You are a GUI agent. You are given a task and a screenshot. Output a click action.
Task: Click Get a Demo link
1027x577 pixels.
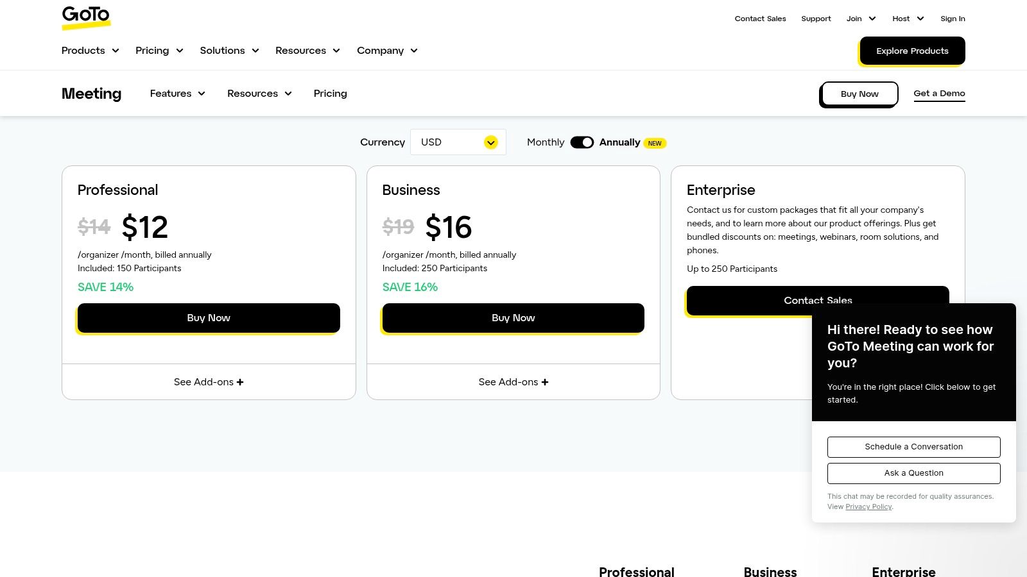[939, 93]
